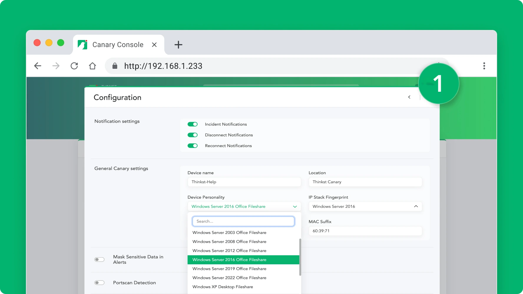This screenshot has height=294, width=523.
Task: Enable Portscan Detection toggle
Action: point(100,283)
